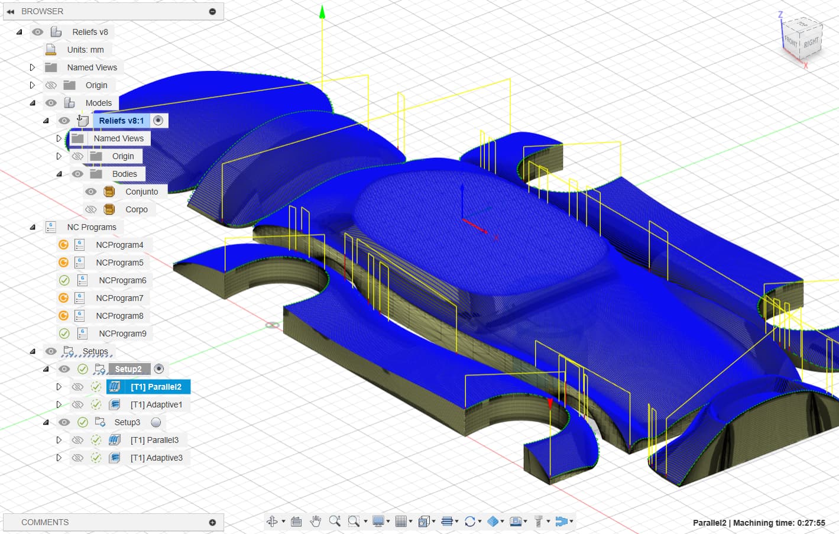Click the Zoom magnifier tool
839x534 pixels.
[335, 521]
